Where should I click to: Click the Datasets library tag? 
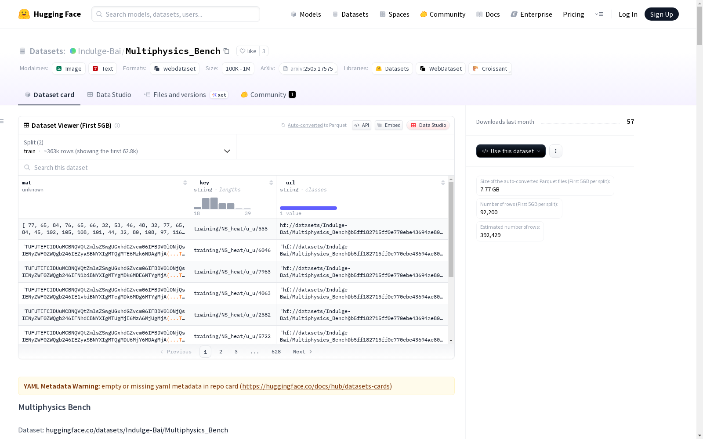click(392, 68)
